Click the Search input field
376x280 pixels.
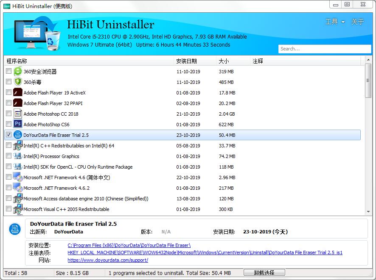click(325, 49)
